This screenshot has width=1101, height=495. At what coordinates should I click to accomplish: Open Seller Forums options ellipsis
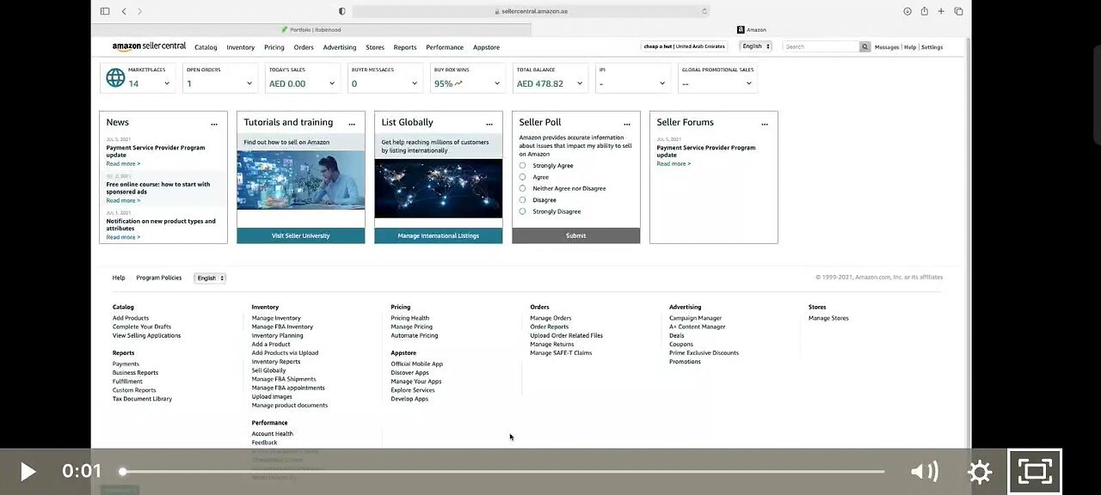tap(765, 124)
